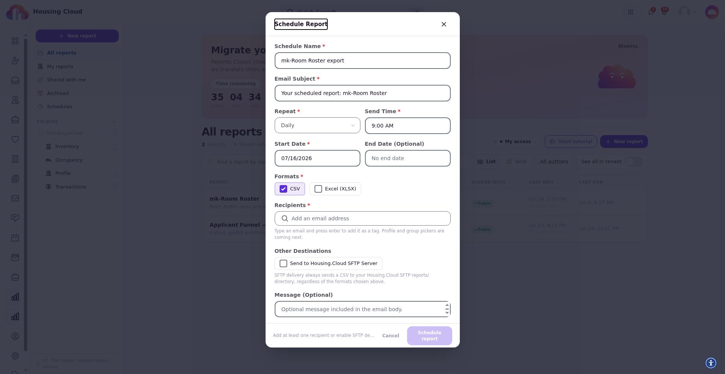Click the search magnifier in Recipients field
The width and height of the screenshot is (725, 374).
(x=285, y=218)
